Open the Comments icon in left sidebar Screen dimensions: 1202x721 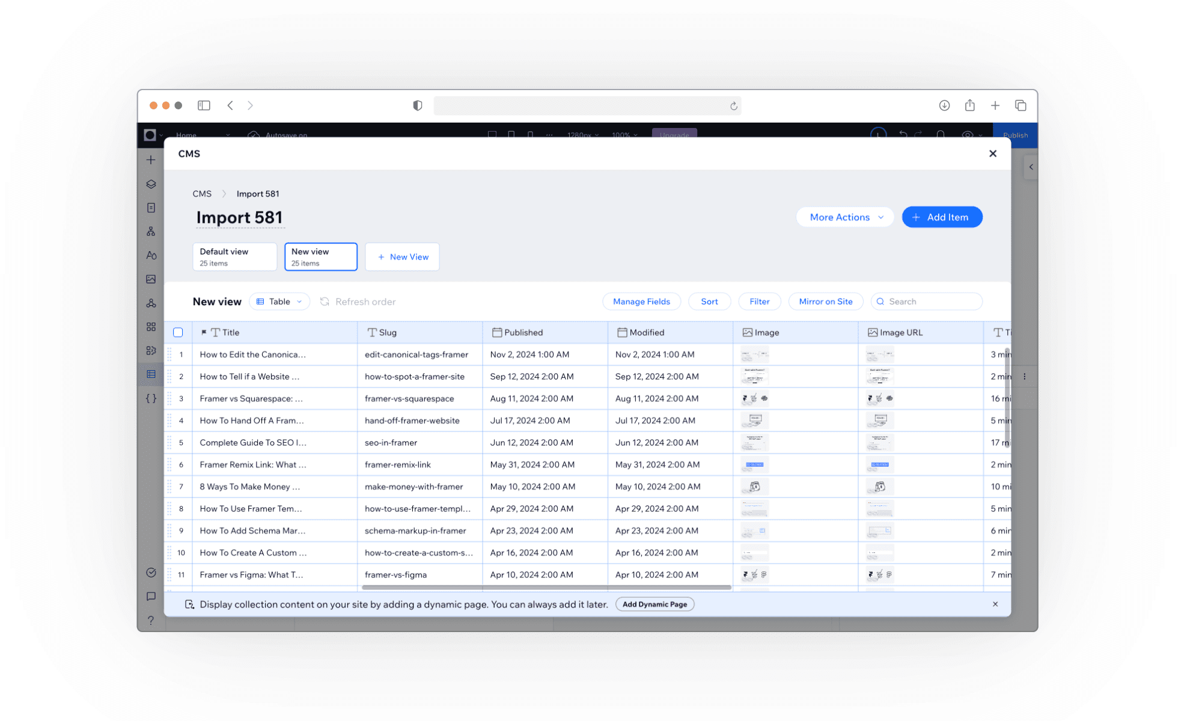(x=151, y=596)
